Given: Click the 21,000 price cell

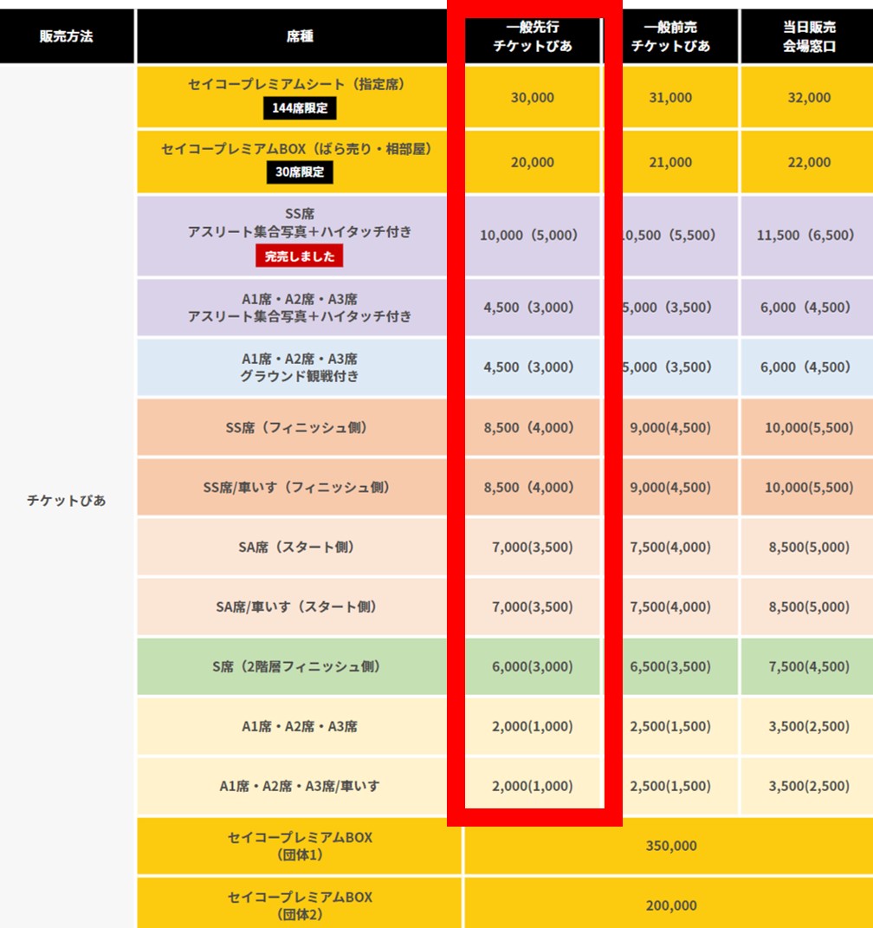Looking at the screenshot, I should pos(670,162).
